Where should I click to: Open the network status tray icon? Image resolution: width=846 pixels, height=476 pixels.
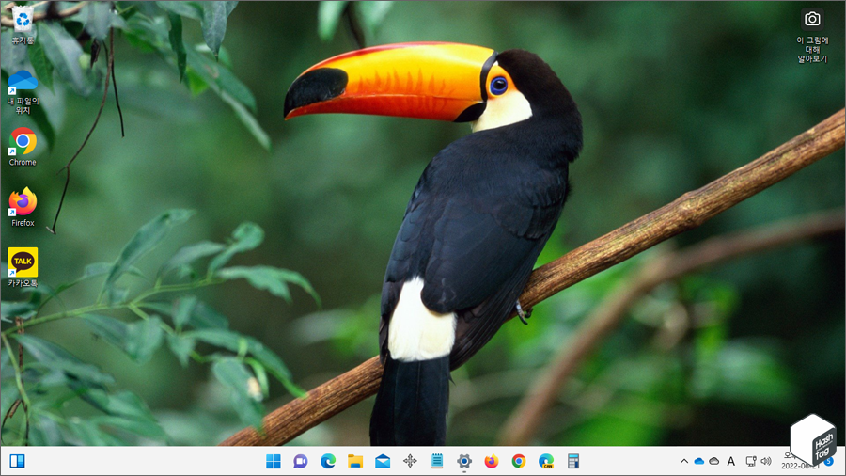pyautogui.click(x=750, y=462)
